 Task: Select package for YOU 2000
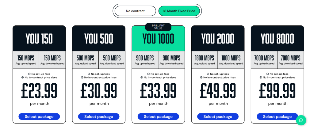pyautogui.click(x=218, y=117)
